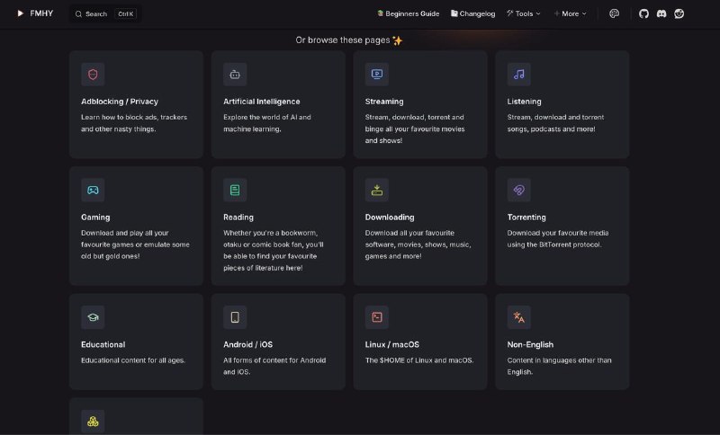
Task: Click the 'Or browse these pages' heading
Action: 349,40
